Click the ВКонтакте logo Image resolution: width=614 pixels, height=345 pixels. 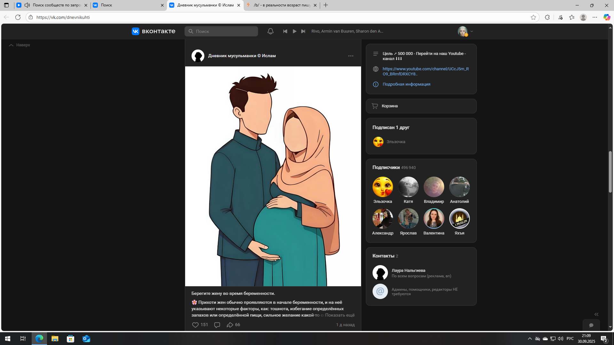pos(153,31)
